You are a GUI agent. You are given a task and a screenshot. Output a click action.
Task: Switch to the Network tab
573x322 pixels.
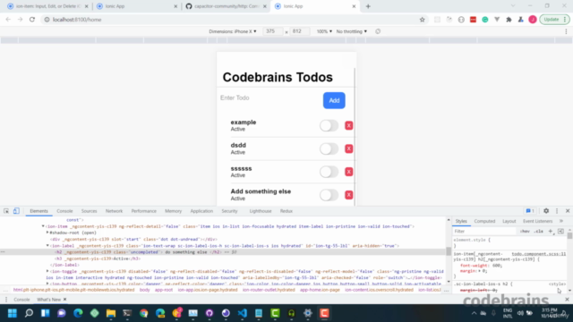point(114,211)
